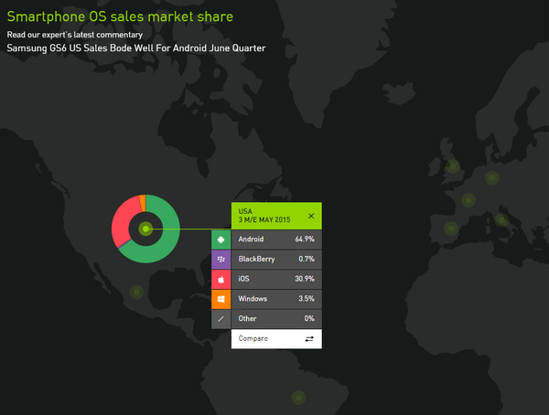Select the Mexico map marker
Screen dimensions: 549x415
pos(137,292)
